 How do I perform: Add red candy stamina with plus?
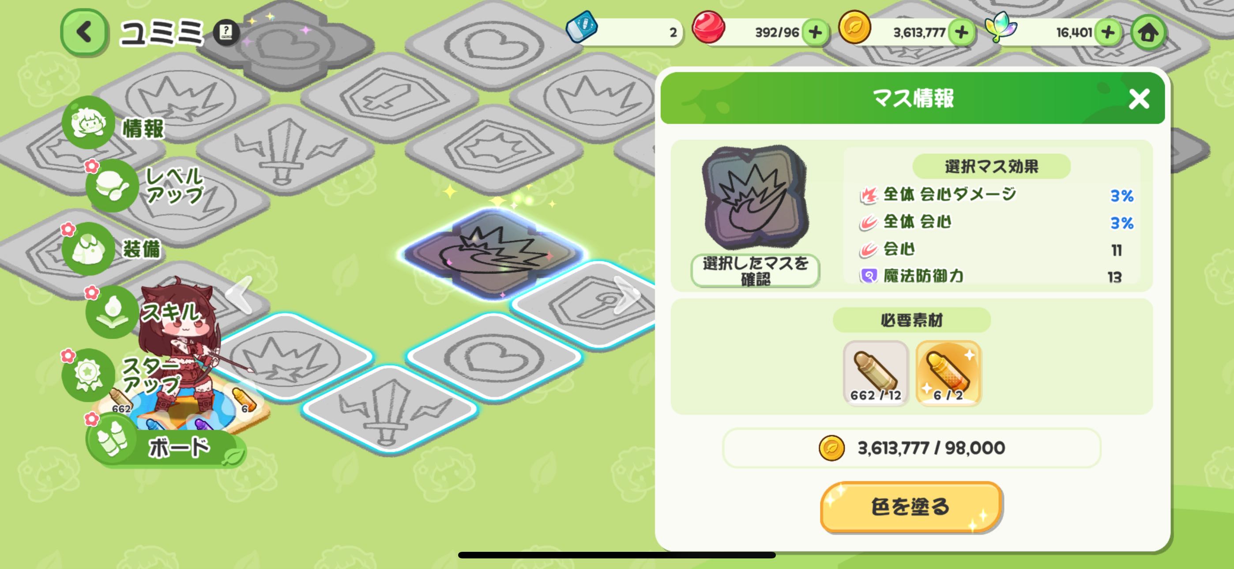coord(815,33)
